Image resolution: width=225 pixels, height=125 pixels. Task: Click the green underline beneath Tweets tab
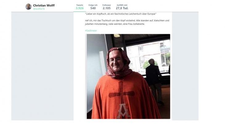(x=80, y=12)
